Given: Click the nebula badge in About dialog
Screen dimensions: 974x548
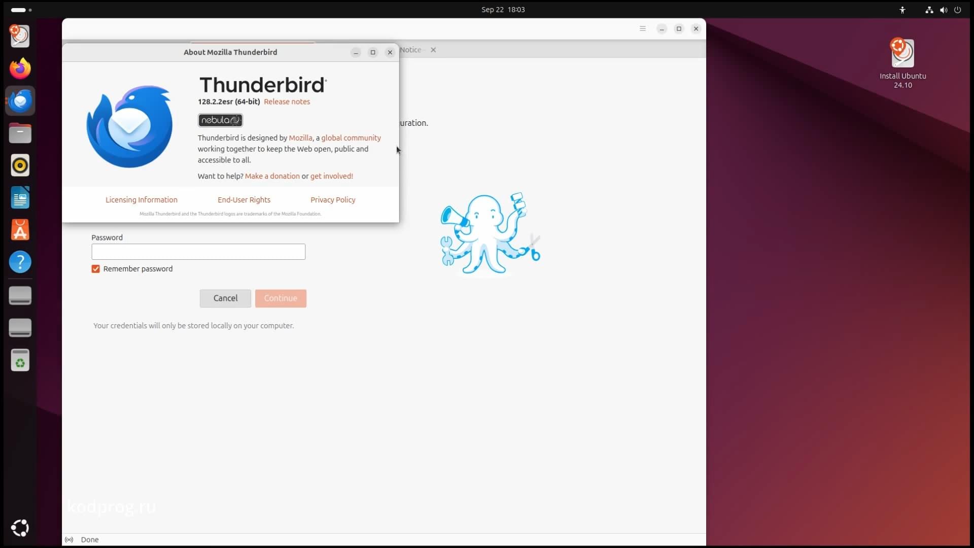Looking at the screenshot, I should tap(220, 120).
